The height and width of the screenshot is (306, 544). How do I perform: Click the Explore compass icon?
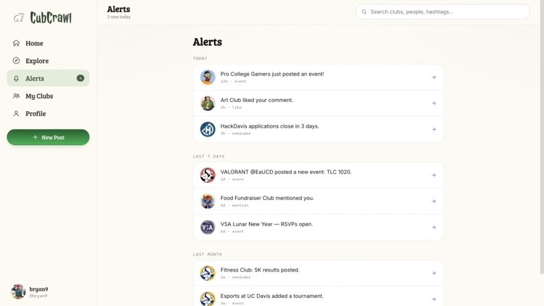pyautogui.click(x=16, y=60)
